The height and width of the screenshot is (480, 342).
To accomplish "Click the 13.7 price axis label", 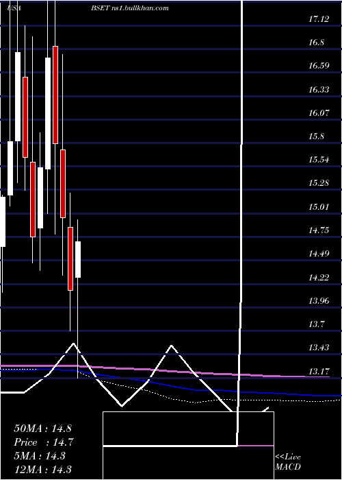I will [316, 324].
